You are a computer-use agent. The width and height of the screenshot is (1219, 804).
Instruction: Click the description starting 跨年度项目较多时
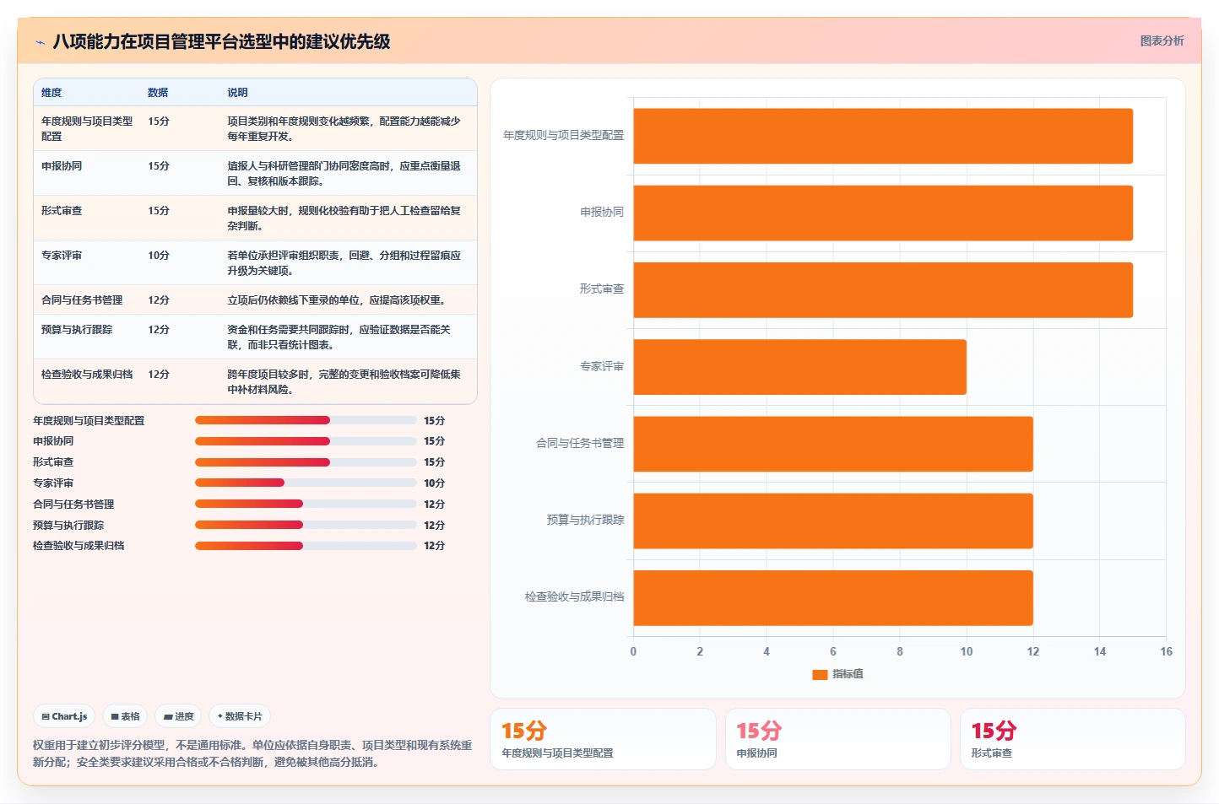[x=344, y=381]
